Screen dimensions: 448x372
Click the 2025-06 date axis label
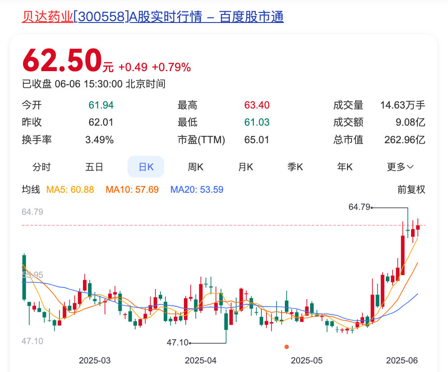[x=402, y=361]
